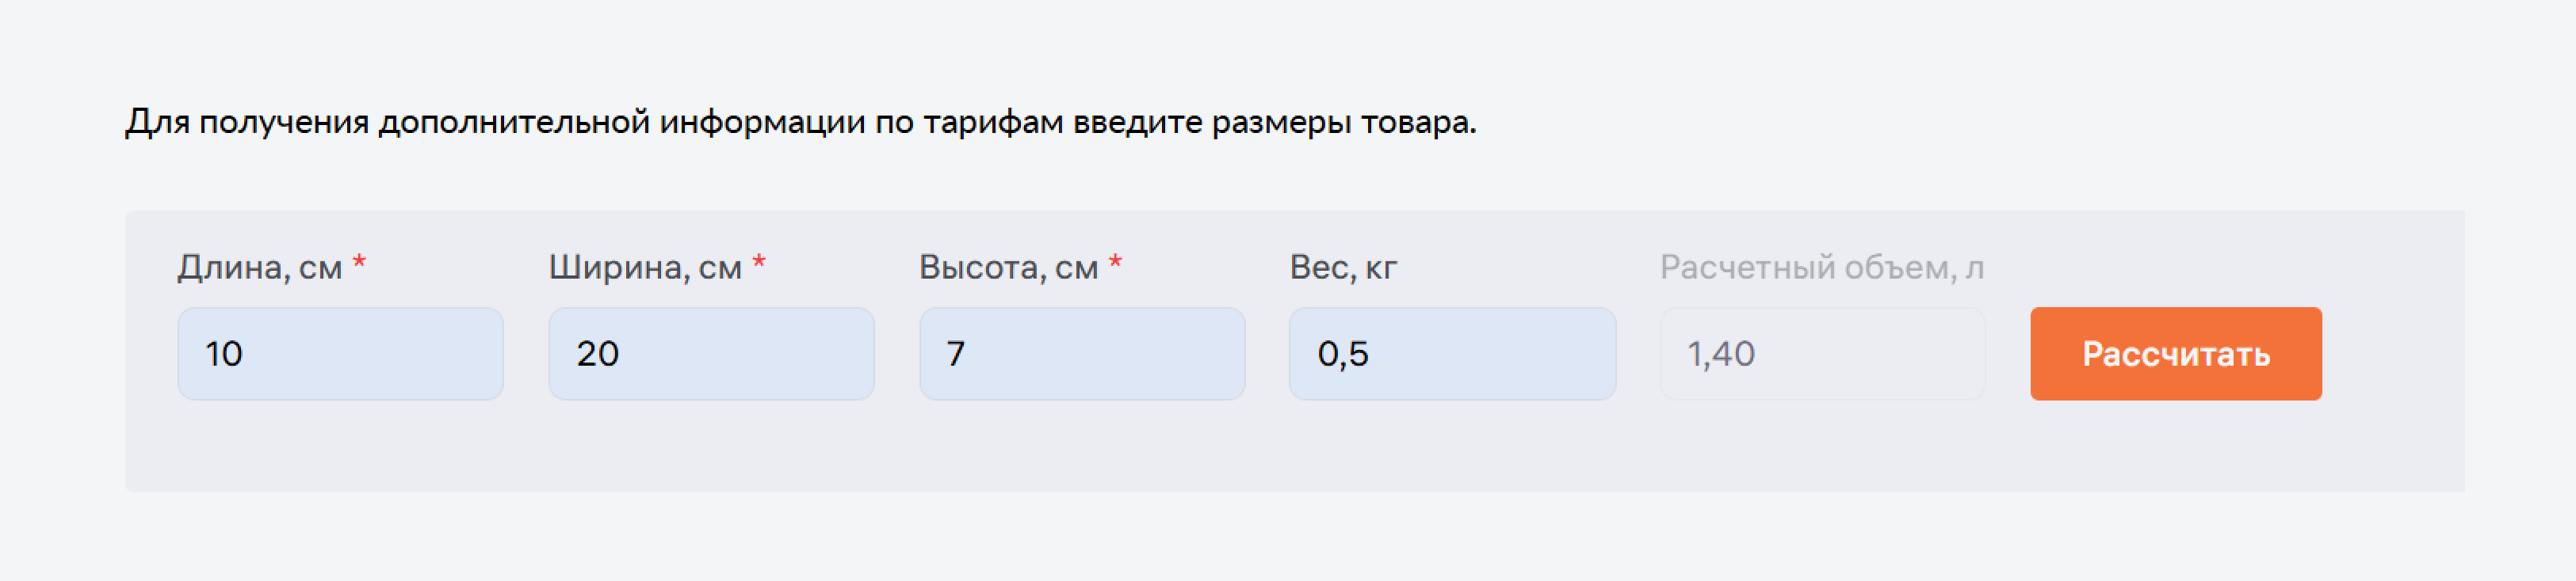Click the word 'введите' in the instruction
This screenshot has height=581, width=2576.
click(1138, 123)
